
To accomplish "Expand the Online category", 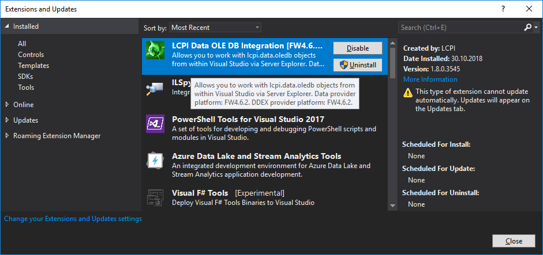I will tap(8, 105).
